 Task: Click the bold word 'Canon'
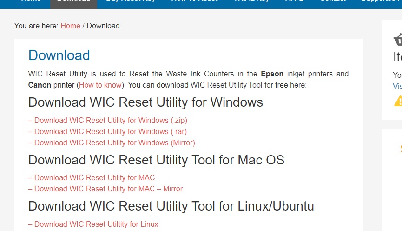coord(40,85)
